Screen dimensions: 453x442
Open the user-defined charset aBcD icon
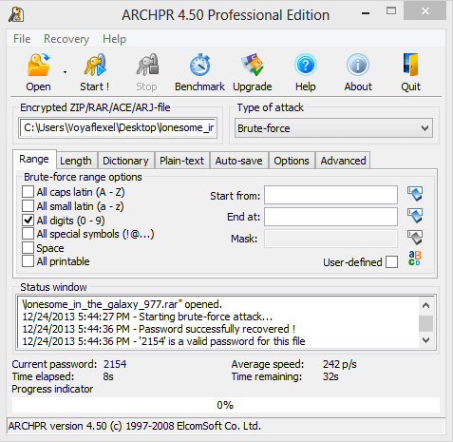pos(415,259)
